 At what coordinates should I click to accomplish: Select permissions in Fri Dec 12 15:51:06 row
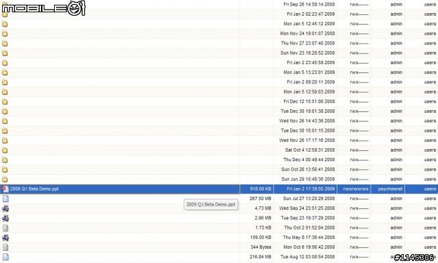coord(359,102)
